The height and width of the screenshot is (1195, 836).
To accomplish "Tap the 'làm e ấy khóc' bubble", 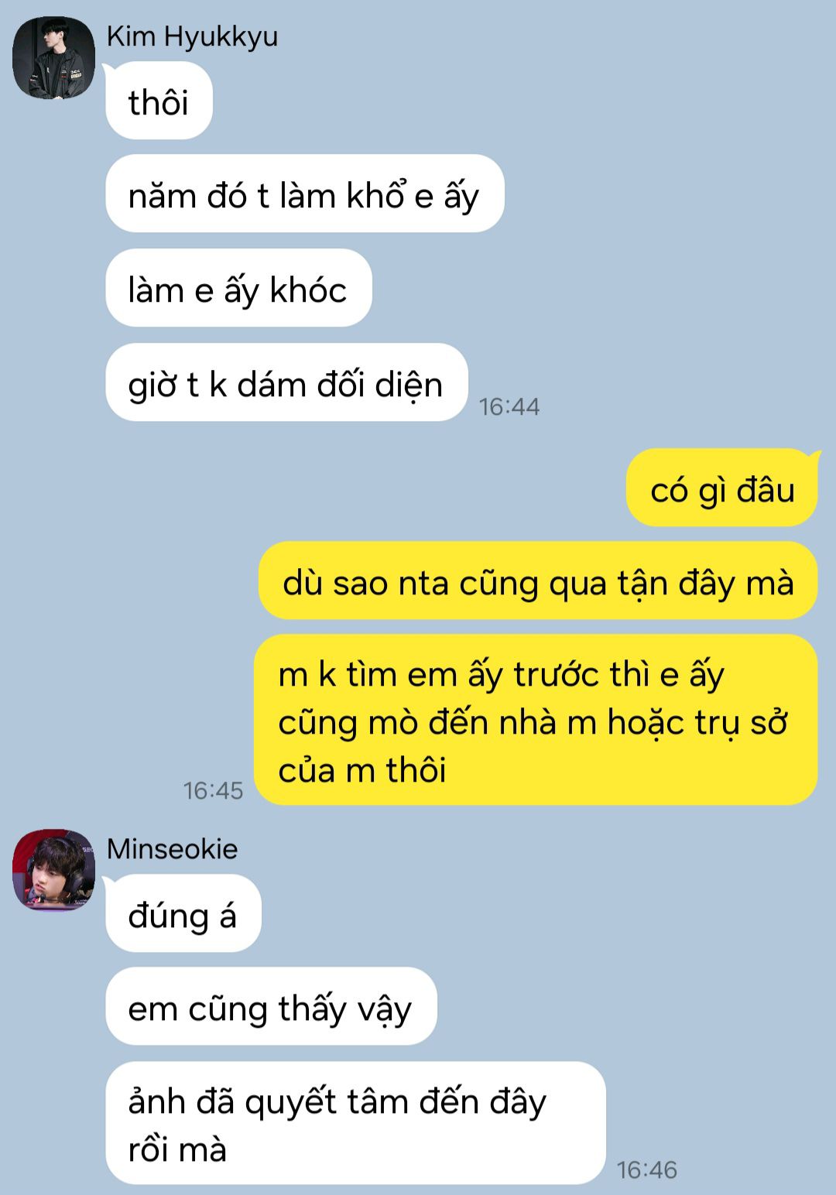I will pyautogui.click(x=238, y=288).
